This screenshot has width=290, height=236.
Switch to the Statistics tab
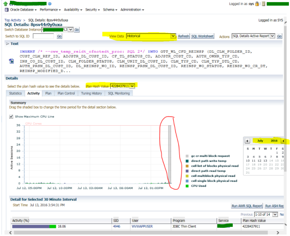(x=16, y=93)
